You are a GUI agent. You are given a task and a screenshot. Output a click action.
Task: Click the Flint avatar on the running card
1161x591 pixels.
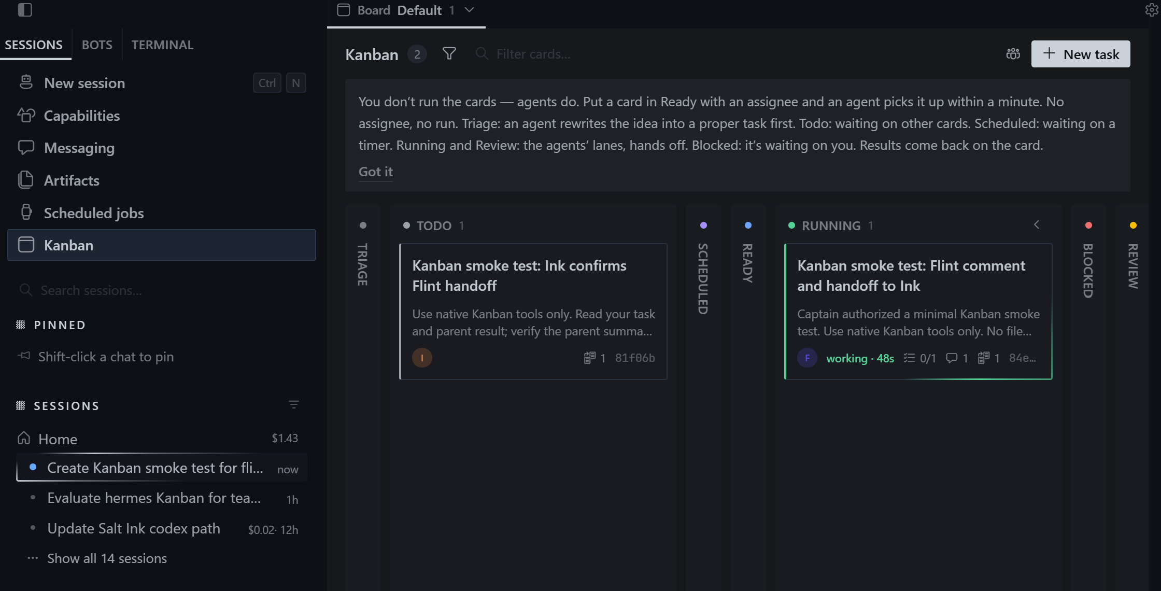coord(807,358)
